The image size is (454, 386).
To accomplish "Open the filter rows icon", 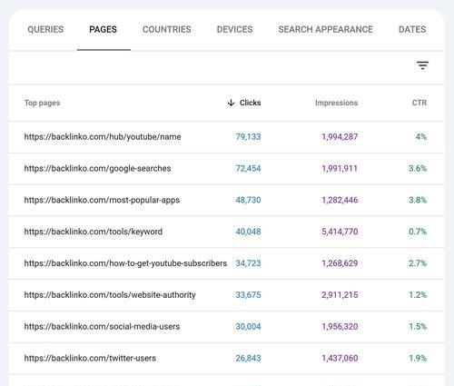I will [x=422, y=65].
